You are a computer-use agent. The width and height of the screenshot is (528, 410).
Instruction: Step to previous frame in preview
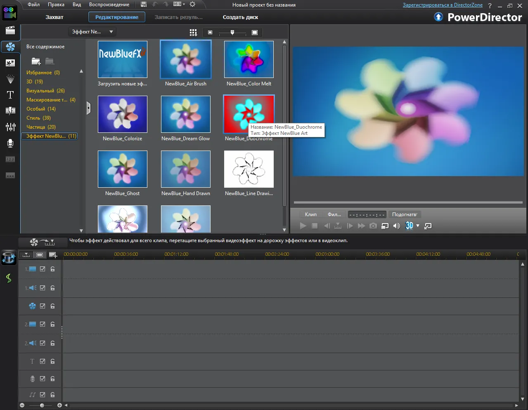(327, 226)
